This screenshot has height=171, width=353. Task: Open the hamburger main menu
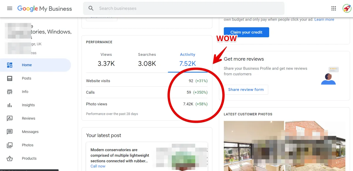tap(10, 9)
